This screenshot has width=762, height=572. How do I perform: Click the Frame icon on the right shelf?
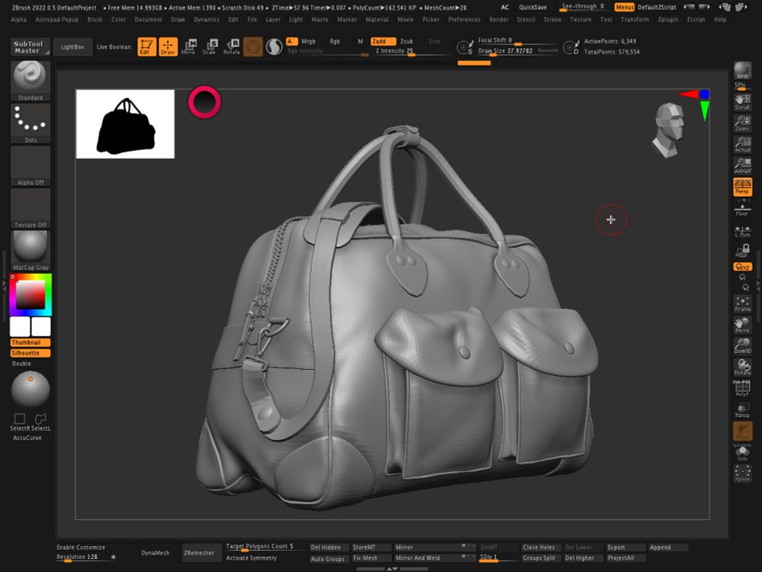[741, 302]
